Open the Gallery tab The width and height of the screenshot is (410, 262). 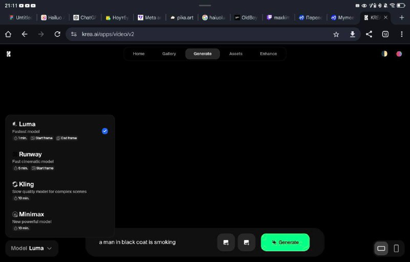(169, 54)
